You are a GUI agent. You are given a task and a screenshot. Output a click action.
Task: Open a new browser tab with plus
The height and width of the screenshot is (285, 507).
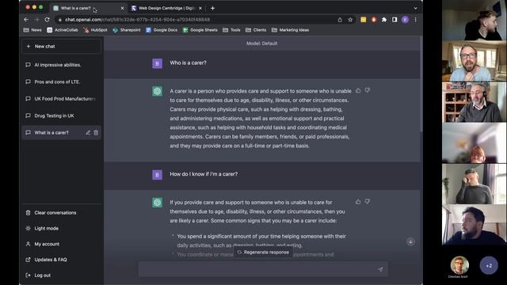[x=212, y=8]
